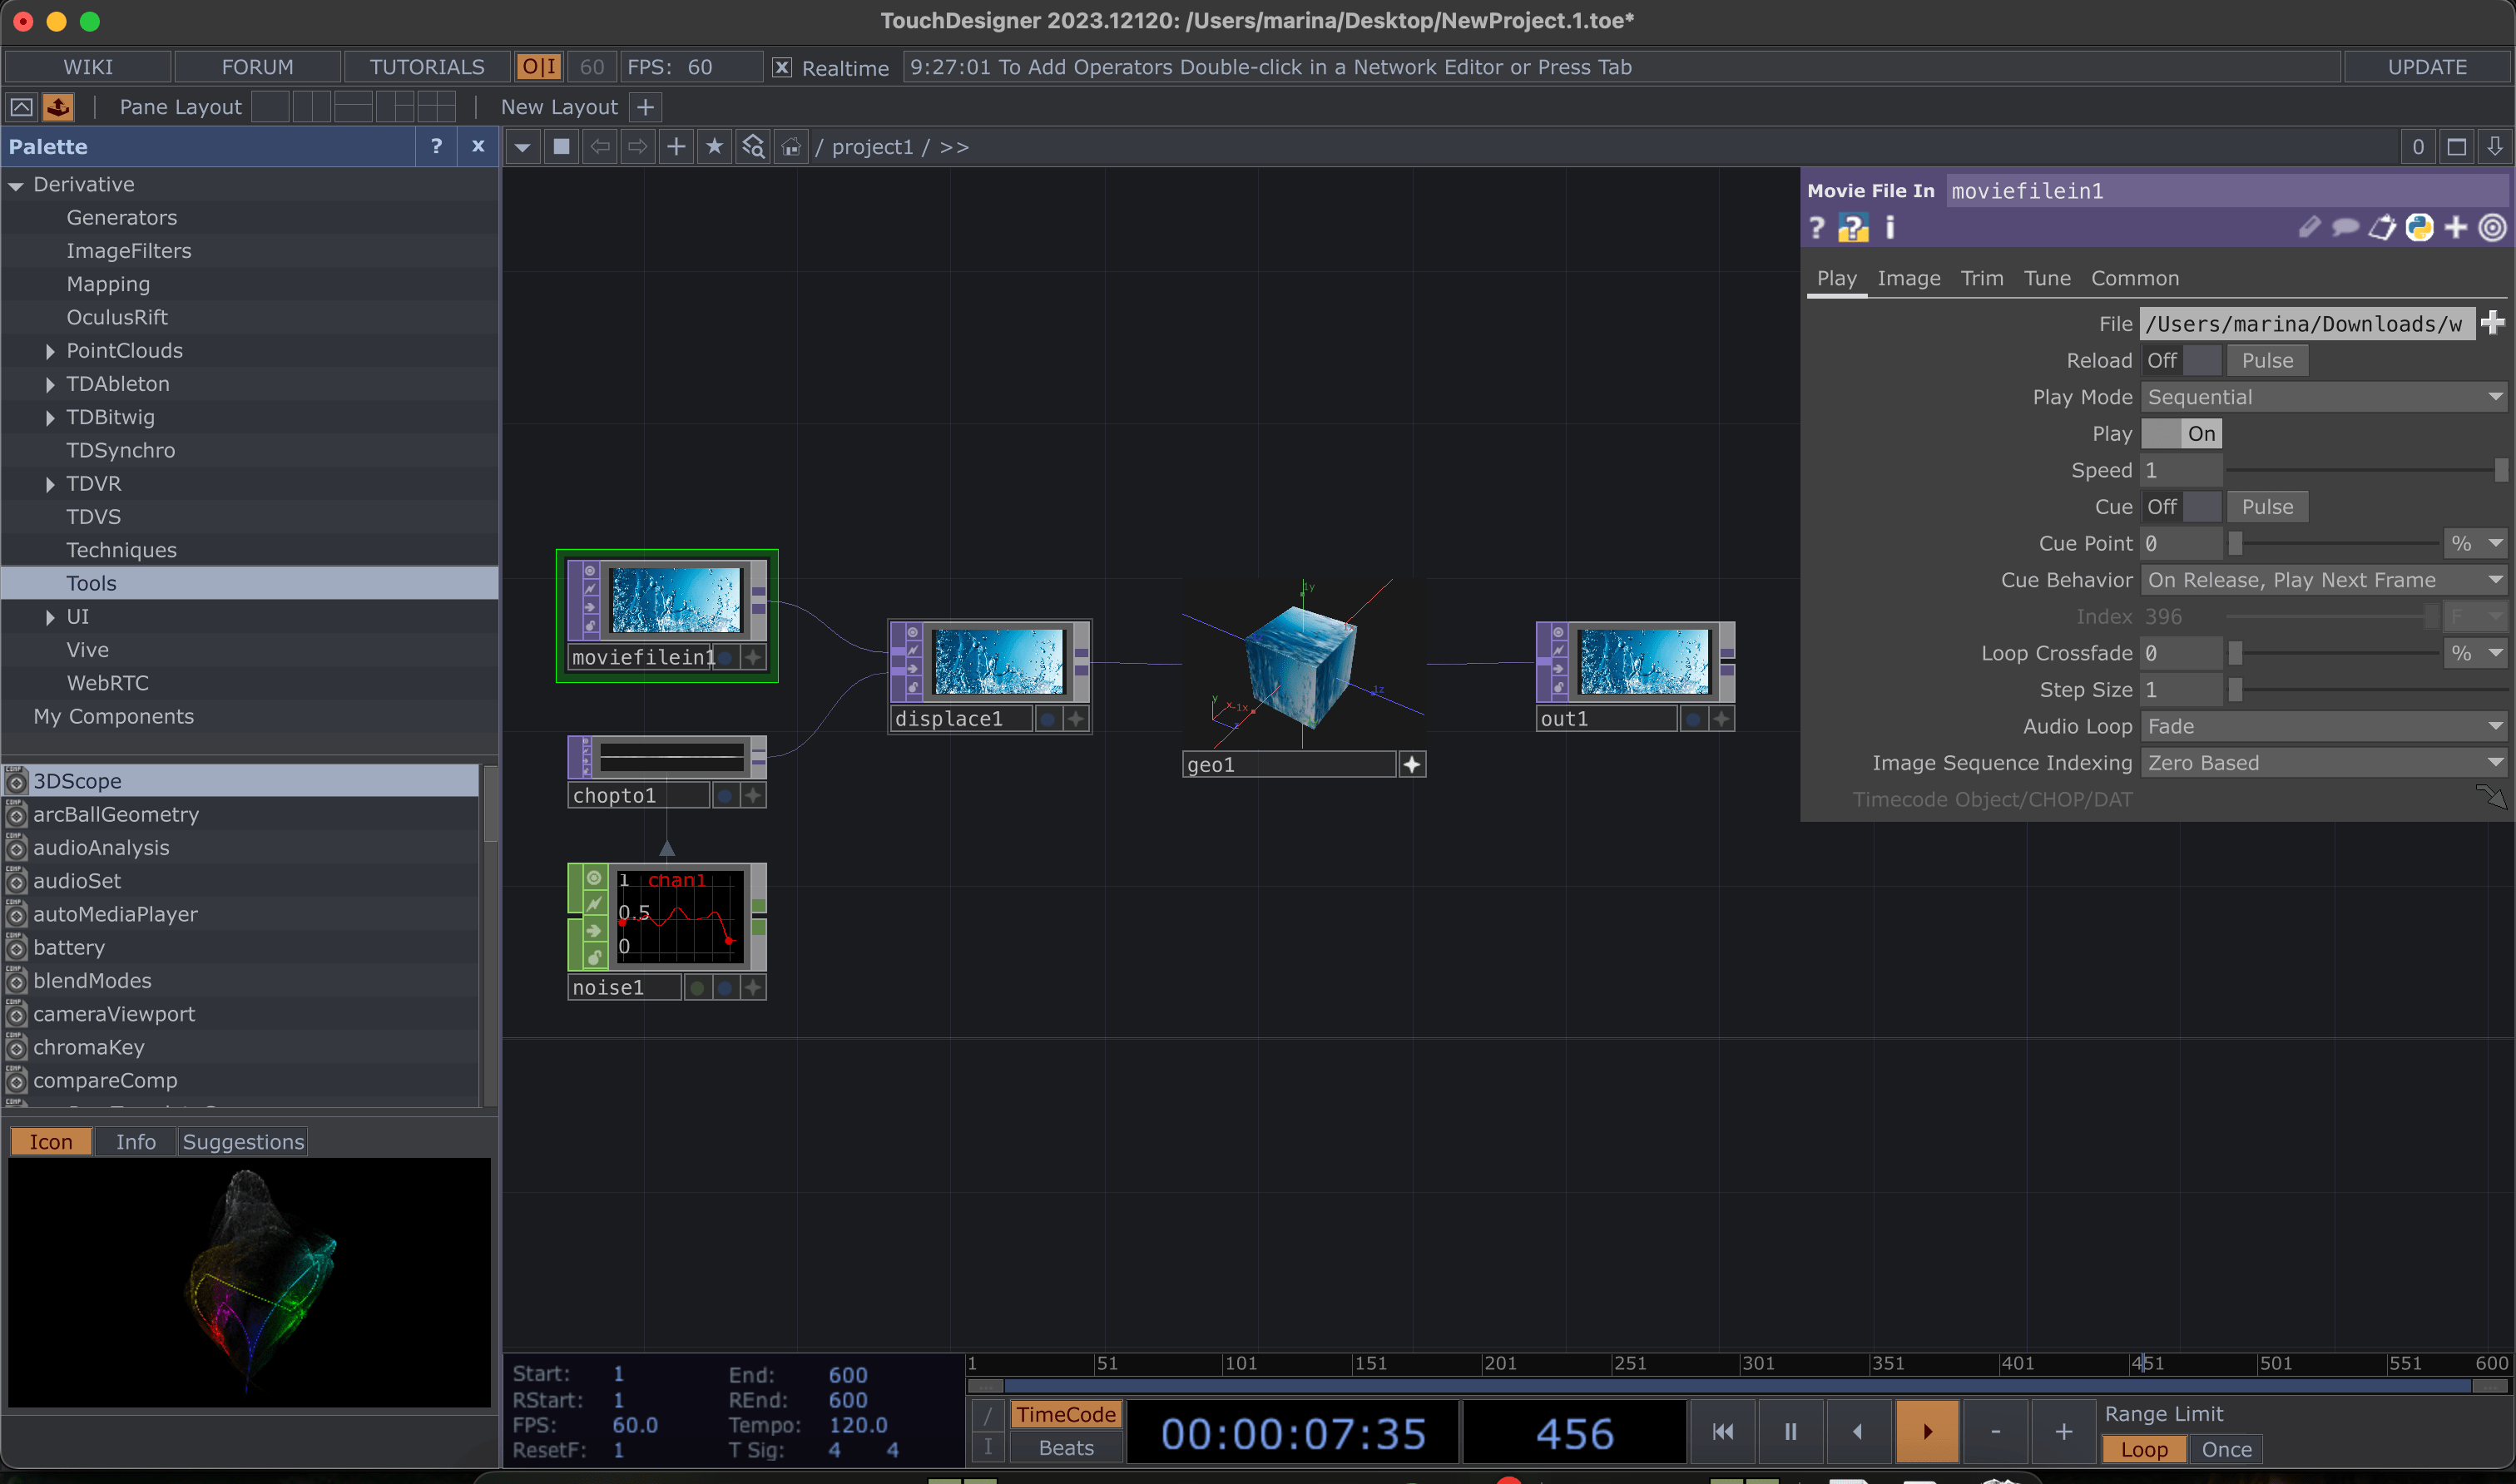Open the TUTORIALS link
2516x1484 pixels.
click(427, 67)
